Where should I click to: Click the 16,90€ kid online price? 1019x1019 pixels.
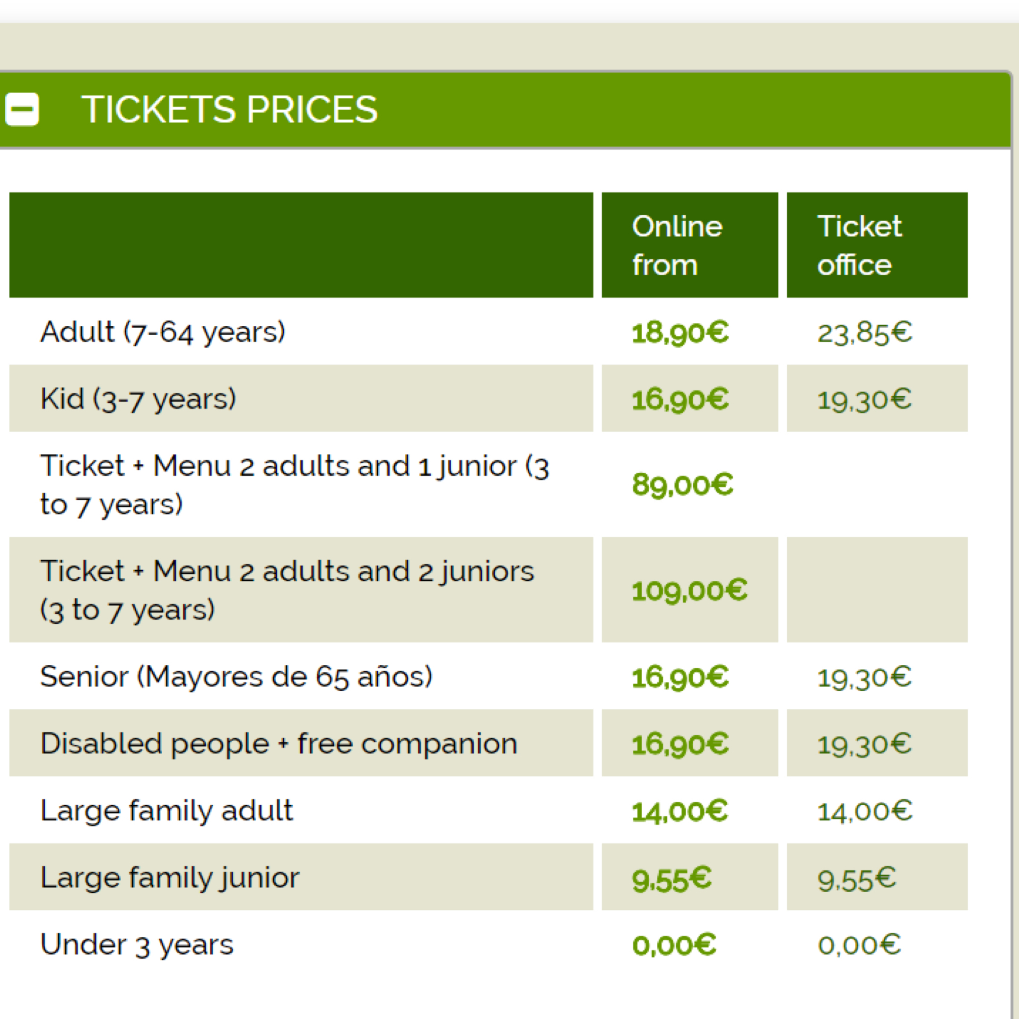(680, 399)
